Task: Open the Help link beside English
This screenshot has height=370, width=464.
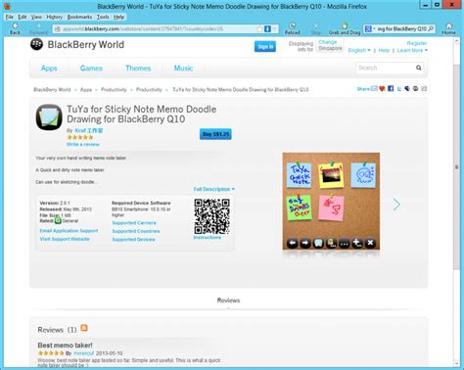Action: pyautogui.click(x=384, y=50)
